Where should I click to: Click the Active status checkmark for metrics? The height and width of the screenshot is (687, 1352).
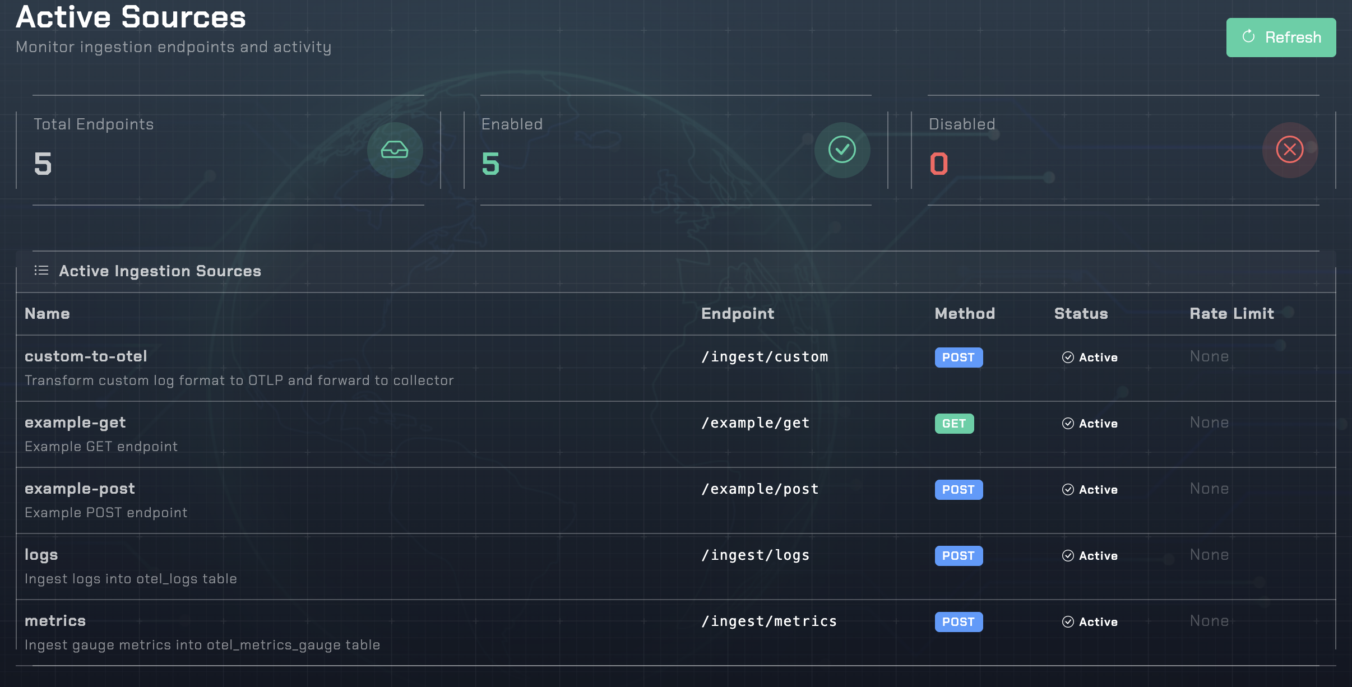1068,622
